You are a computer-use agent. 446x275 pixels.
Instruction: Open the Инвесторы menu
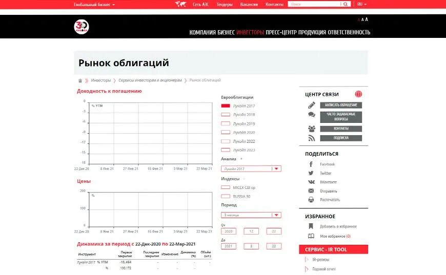point(250,32)
